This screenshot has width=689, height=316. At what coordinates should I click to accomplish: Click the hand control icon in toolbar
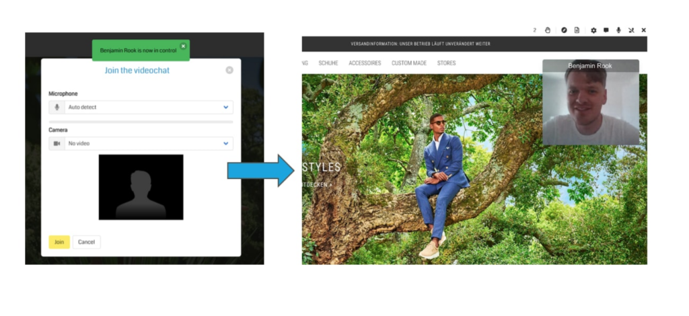coord(548,30)
